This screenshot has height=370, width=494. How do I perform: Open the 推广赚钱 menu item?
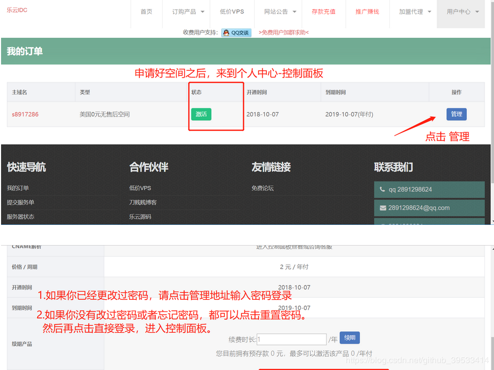[367, 12]
